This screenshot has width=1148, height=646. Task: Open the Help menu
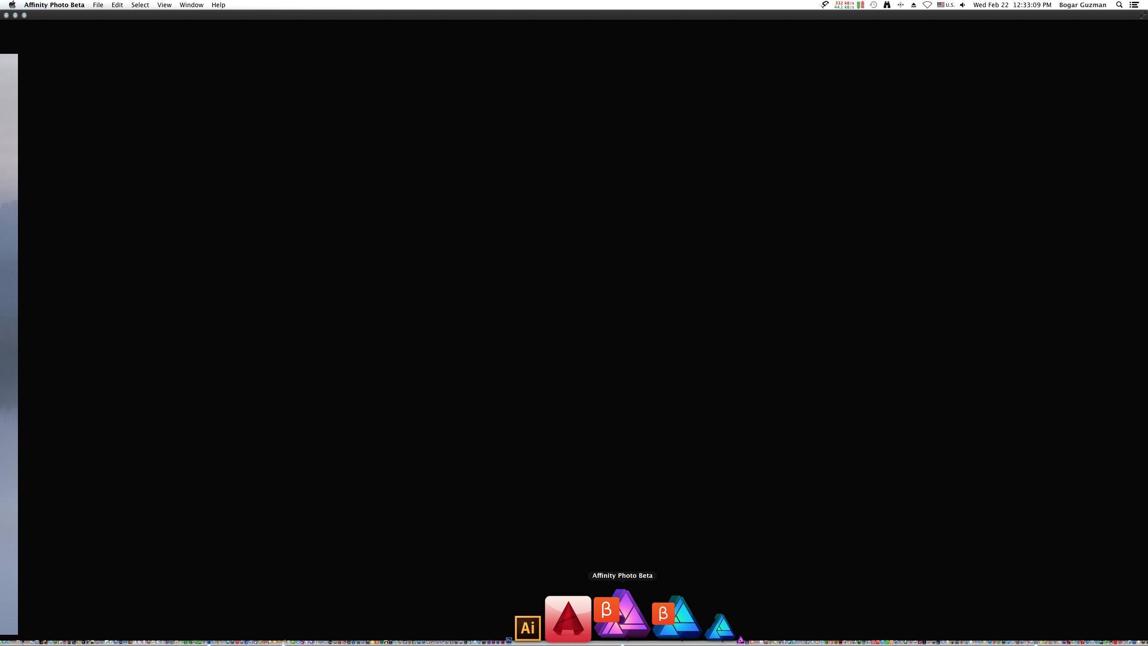point(218,5)
